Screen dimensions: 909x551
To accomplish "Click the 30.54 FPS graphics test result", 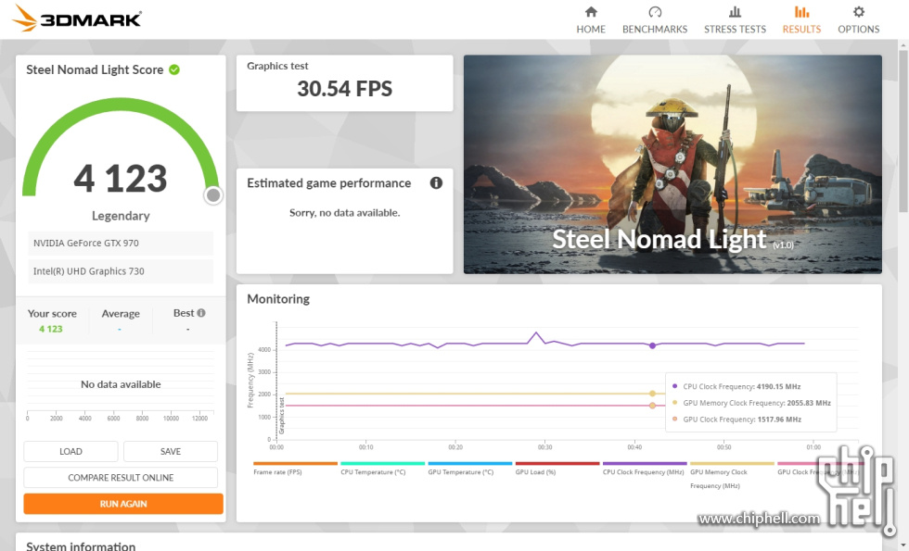I will [x=344, y=89].
